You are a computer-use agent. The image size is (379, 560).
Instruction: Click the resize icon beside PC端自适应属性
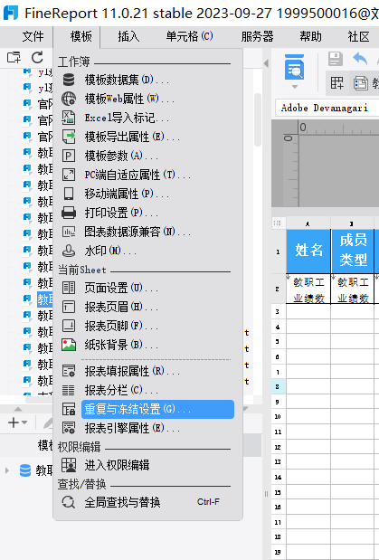[x=69, y=175]
